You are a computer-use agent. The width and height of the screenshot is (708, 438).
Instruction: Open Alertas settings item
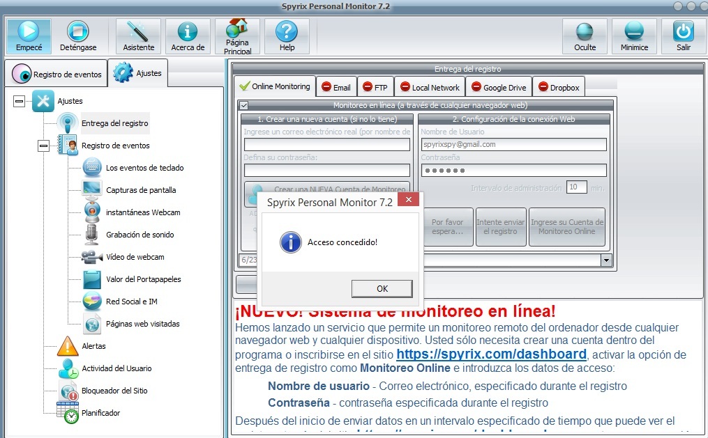pos(93,346)
